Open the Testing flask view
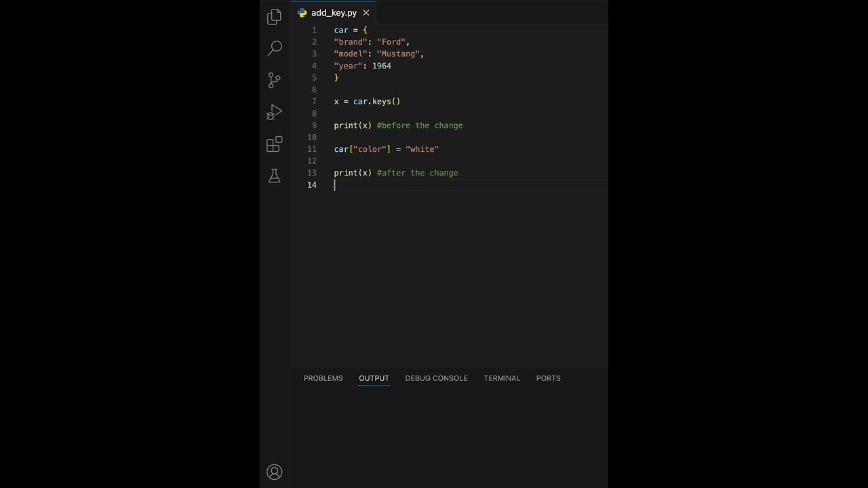868x488 pixels. 275,176
